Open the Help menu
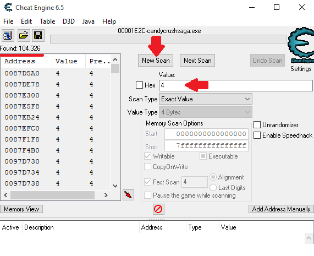This screenshot has width=314, height=256. 109,21
